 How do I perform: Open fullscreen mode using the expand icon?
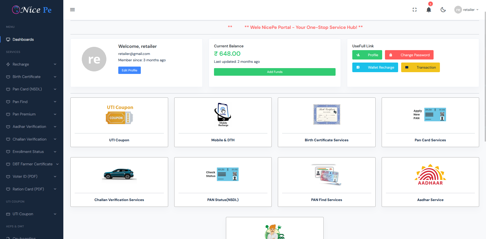tap(415, 10)
